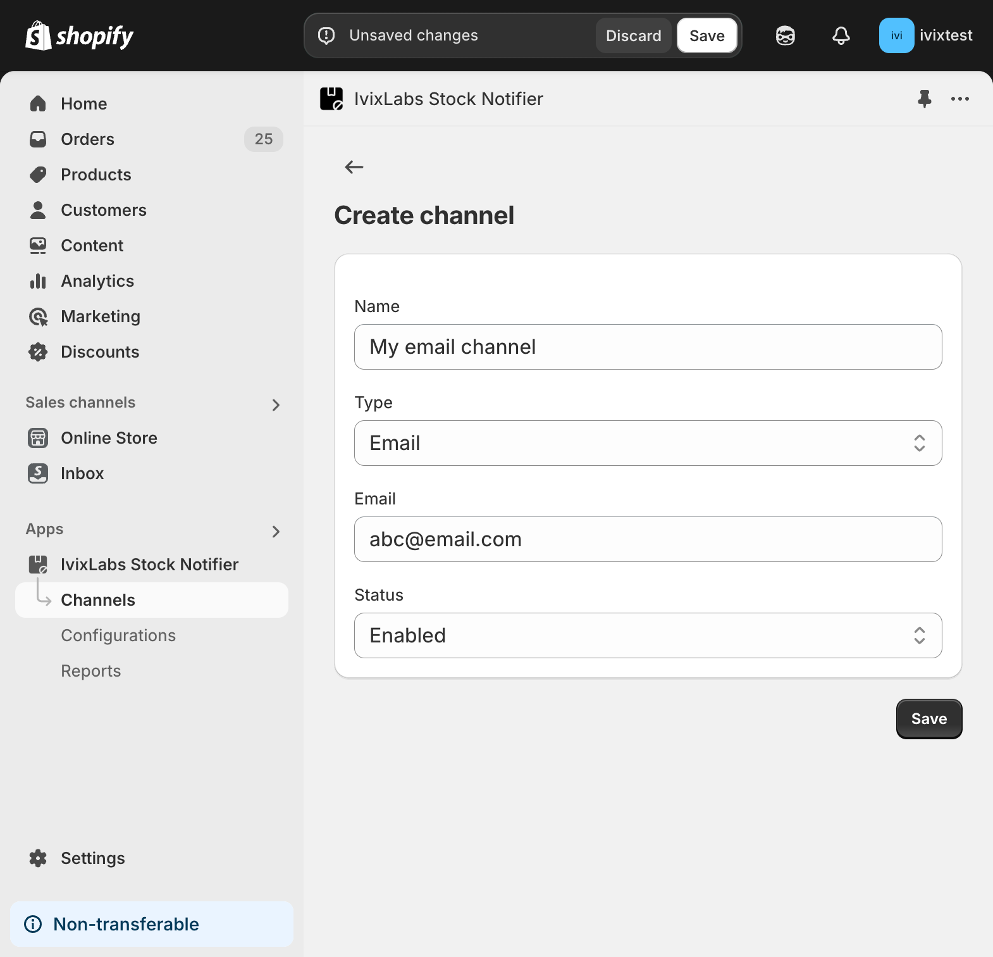Click the sidebar IvixLabs Stock Notifier icon
This screenshot has width=993, height=957.
pos(38,565)
